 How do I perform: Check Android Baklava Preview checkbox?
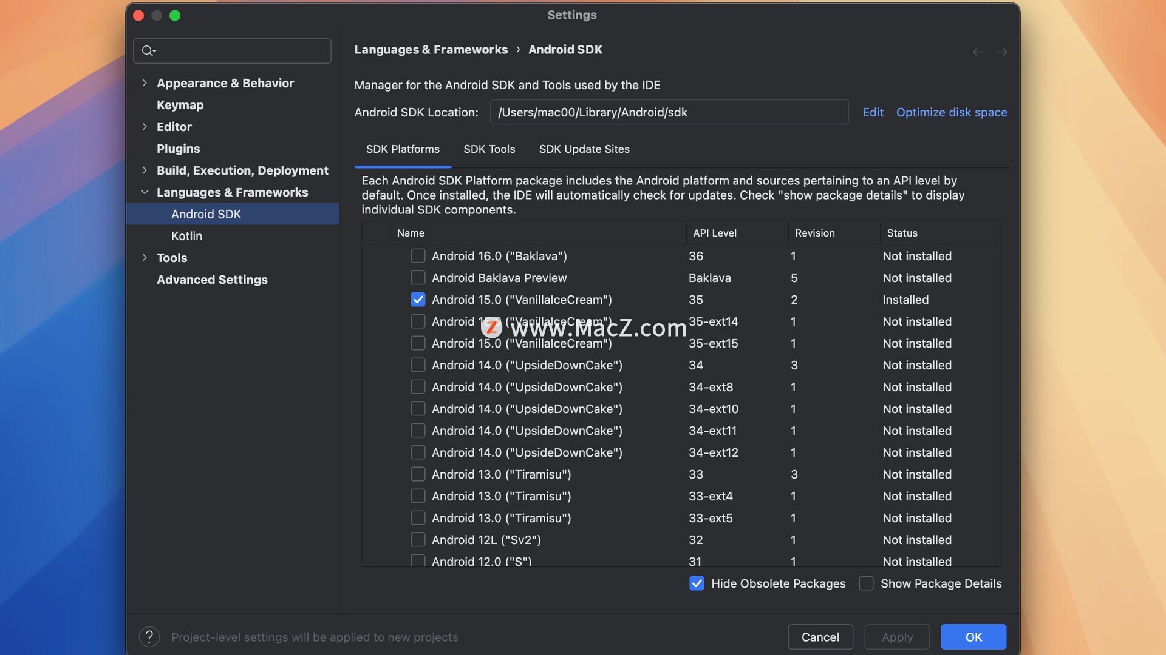[x=418, y=278]
